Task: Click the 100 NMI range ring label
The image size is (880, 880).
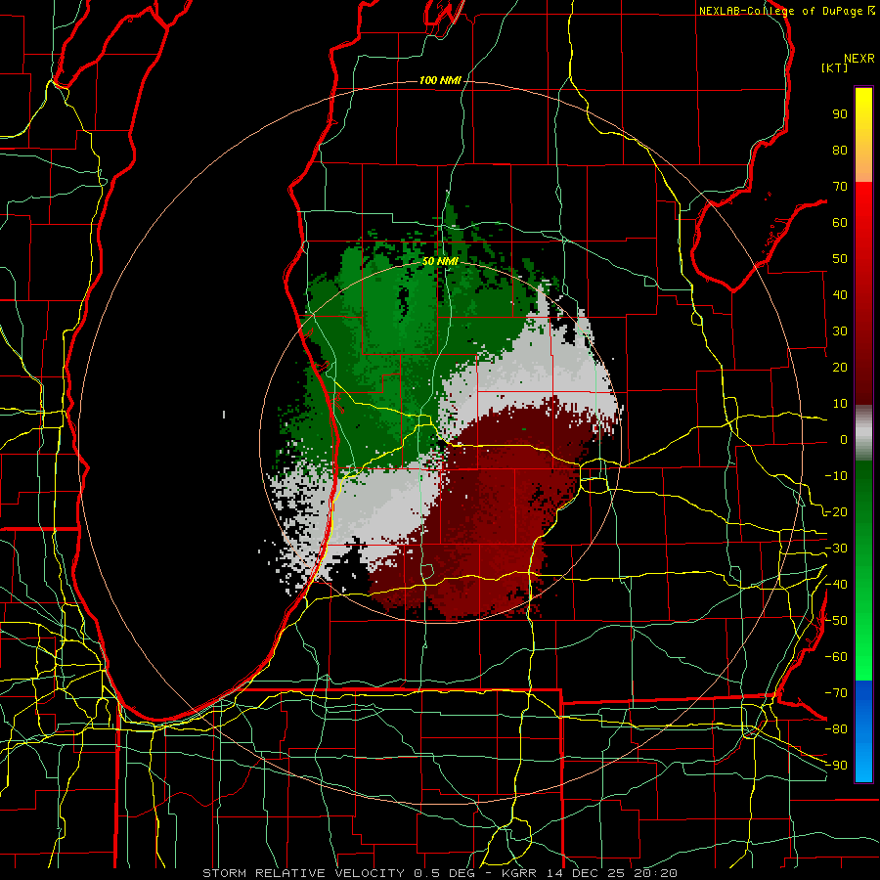Action: tap(441, 81)
